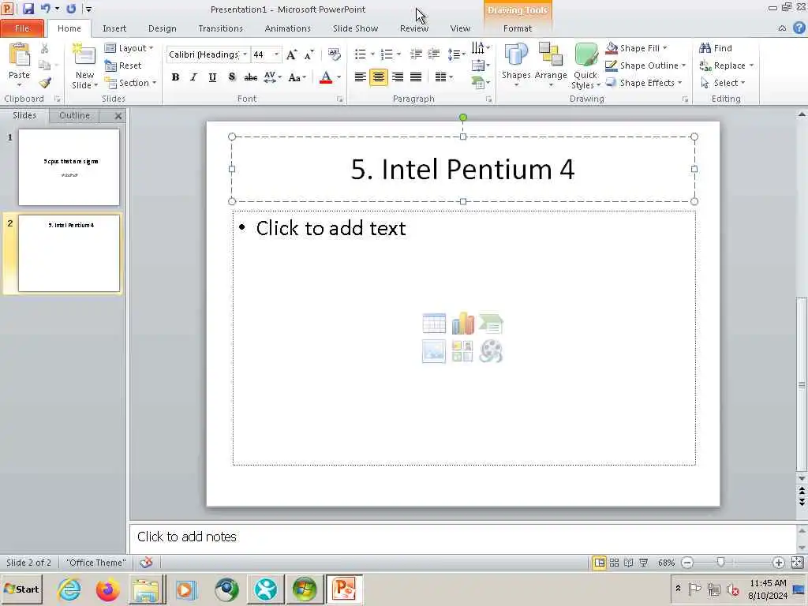Toggle Italic formatting
808x606 pixels.
pos(194,77)
